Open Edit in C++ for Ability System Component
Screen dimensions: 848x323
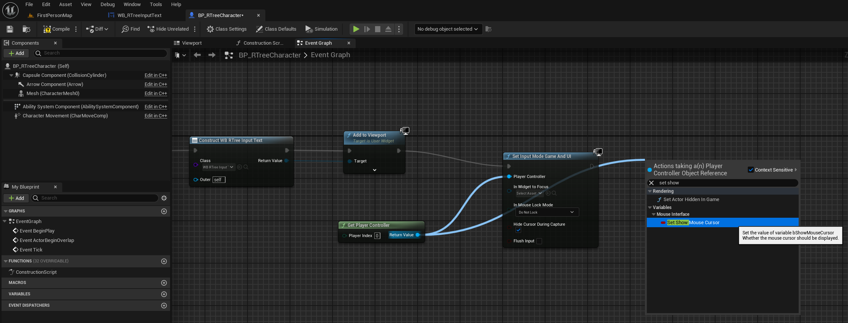pyautogui.click(x=156, y=107)
